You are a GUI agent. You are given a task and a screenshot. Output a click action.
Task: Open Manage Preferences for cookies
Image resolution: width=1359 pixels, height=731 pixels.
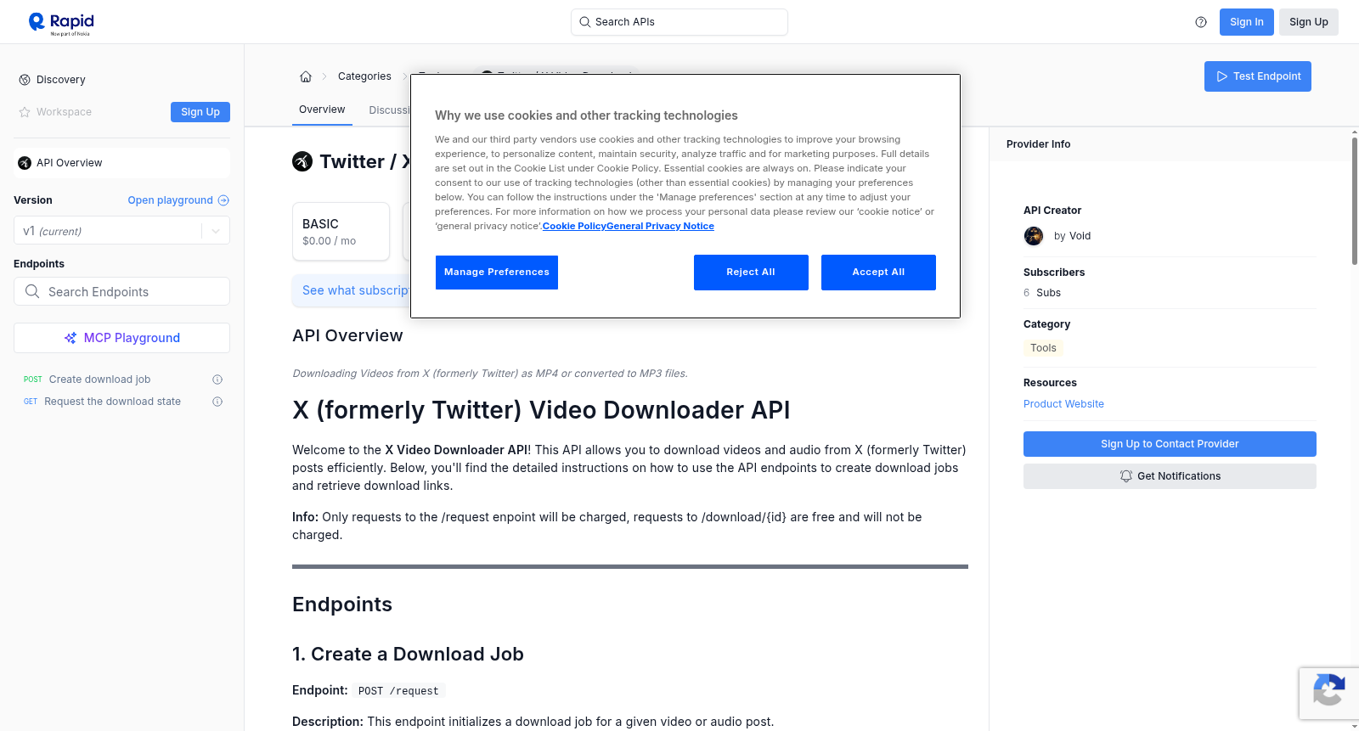pos(497,273)
